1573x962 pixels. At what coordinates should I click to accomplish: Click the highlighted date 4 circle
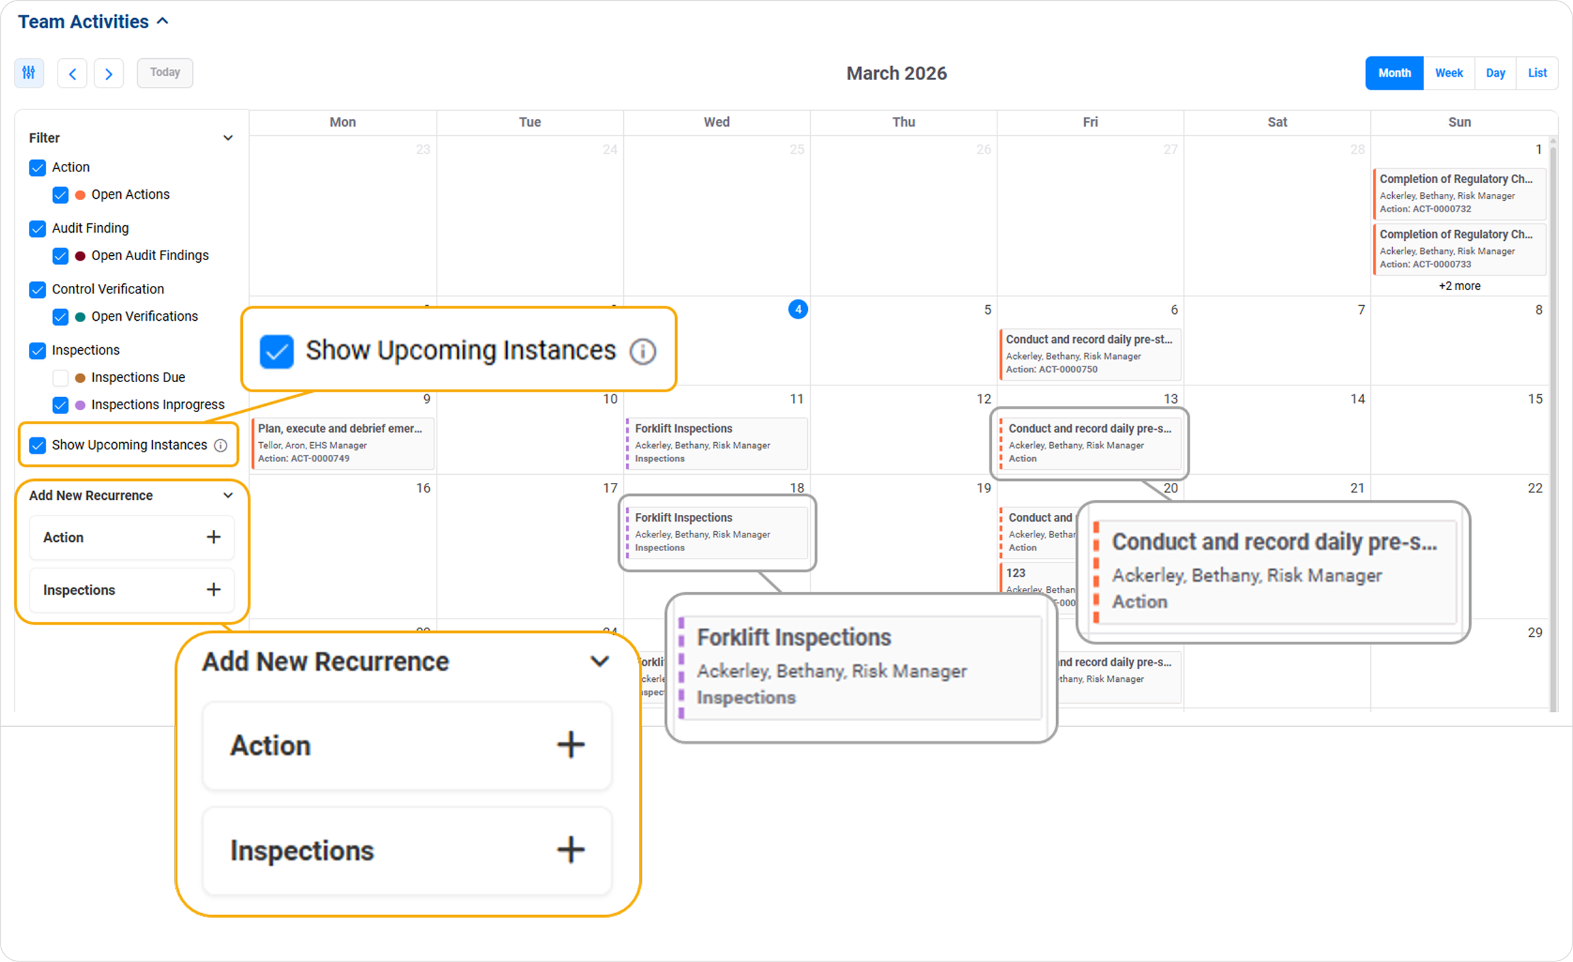pos(797,310)
